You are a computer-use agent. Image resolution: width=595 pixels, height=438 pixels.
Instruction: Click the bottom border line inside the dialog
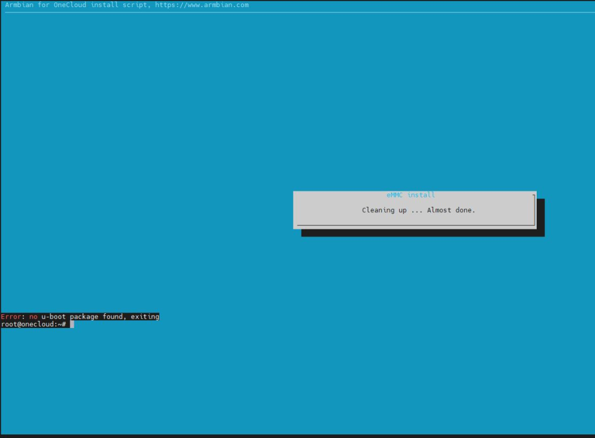pyautogui.click(x=415, y=225)
